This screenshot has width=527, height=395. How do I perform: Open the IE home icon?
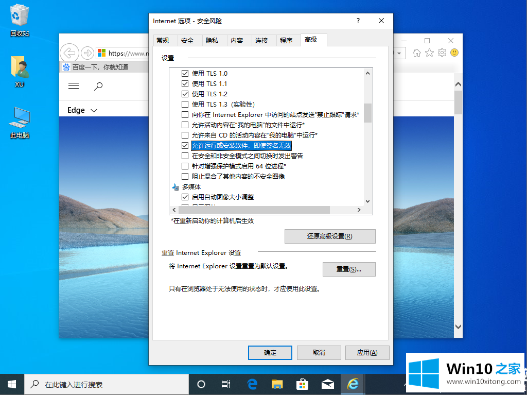coord(417,53)
